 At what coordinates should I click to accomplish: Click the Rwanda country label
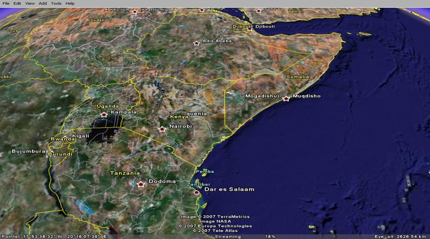(63, 139)
